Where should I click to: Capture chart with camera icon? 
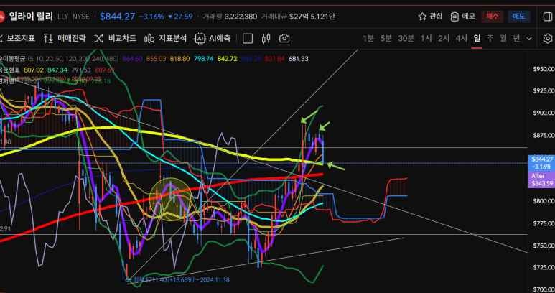pyautogui.click(x=284, y=38)
